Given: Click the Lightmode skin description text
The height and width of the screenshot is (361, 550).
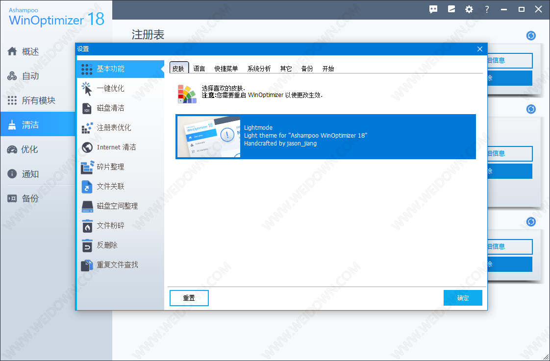Looking at the screenshot, I should pos(305,136).
